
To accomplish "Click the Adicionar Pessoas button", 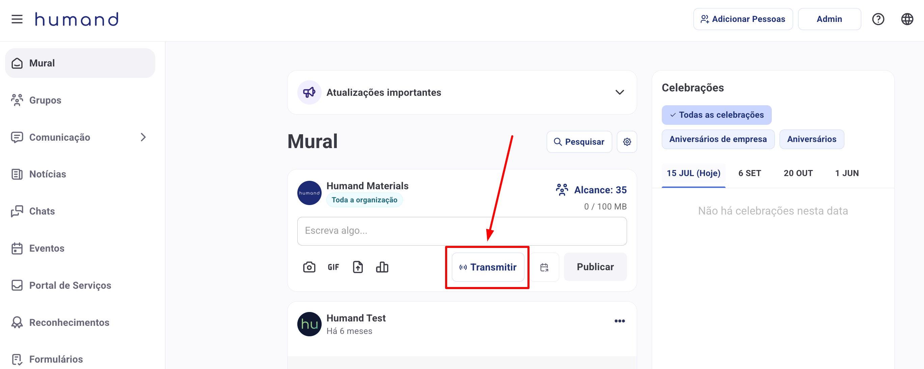I will click(742, 19).
